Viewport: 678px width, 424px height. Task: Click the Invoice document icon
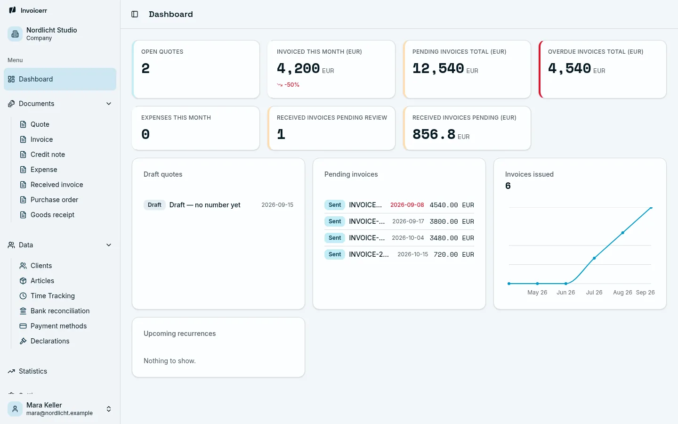click(23, 139)
